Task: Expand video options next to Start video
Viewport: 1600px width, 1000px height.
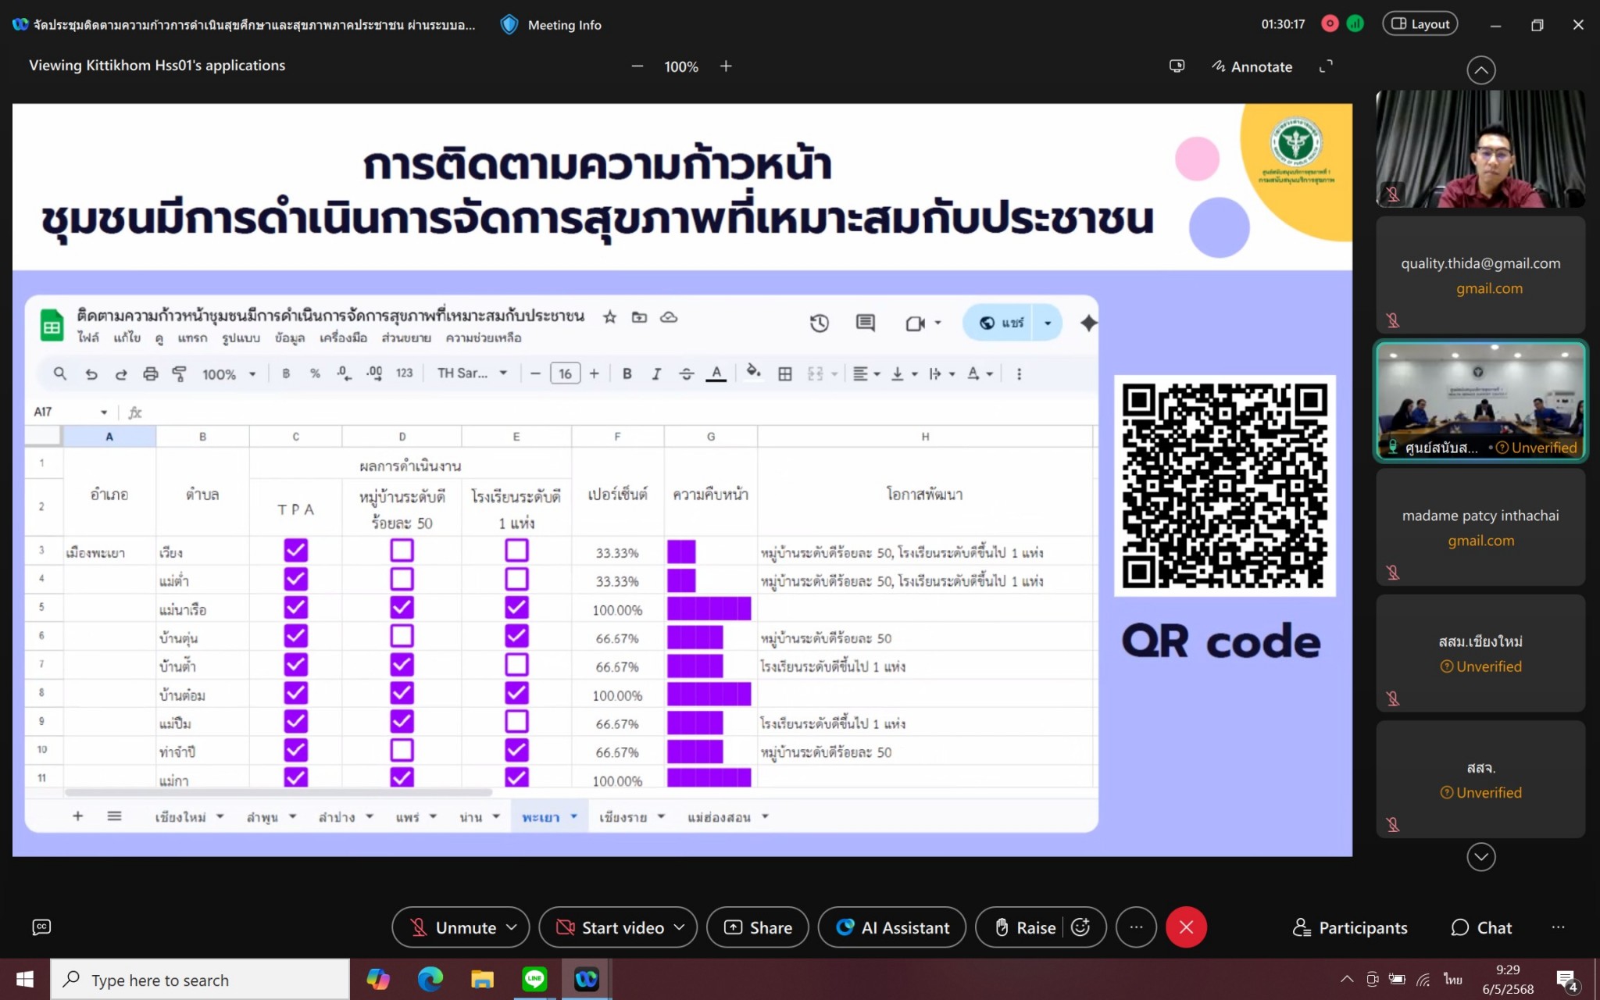Action: coord(680,927)
